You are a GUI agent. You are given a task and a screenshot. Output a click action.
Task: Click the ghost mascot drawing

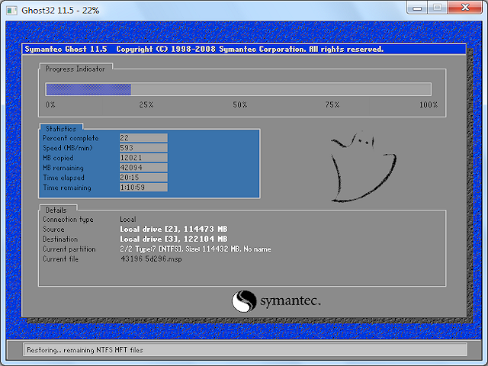pyautogui.click(x=363, y=169)
